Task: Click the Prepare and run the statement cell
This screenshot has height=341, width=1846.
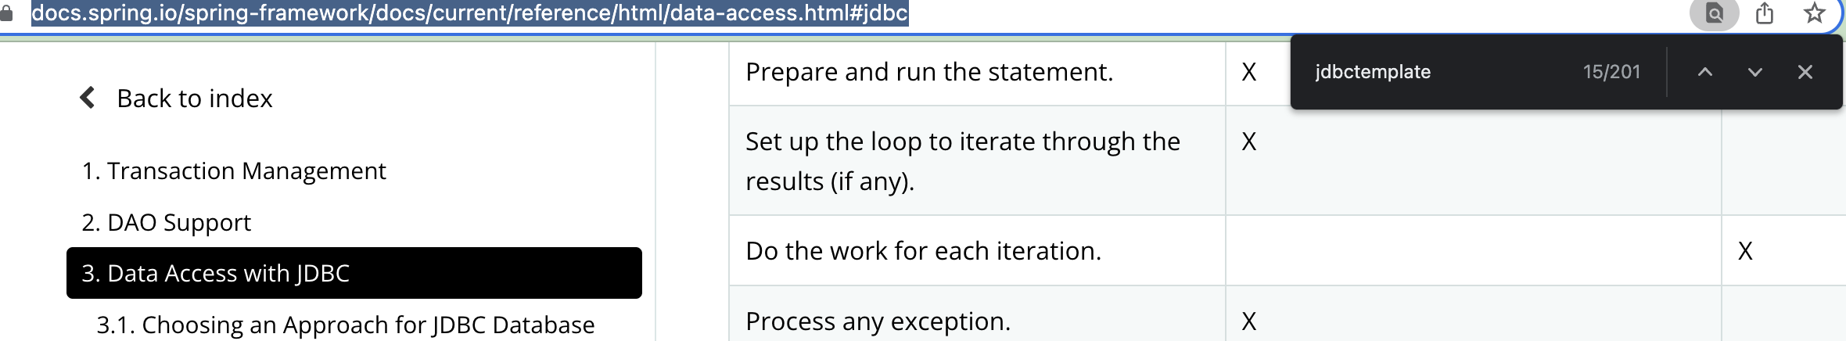Action: (x=929, y=72)
